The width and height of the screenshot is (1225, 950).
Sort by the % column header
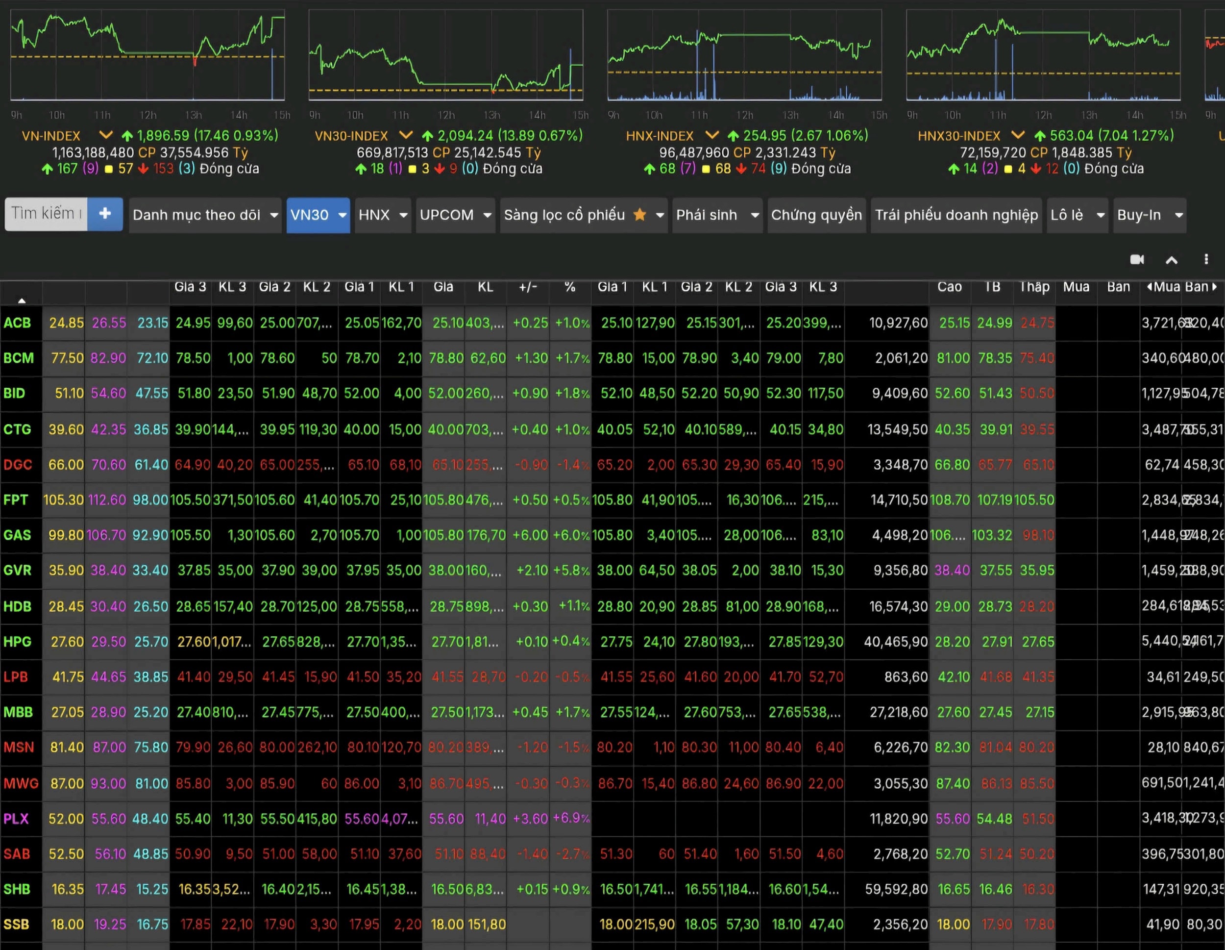(x=570, y=287)
